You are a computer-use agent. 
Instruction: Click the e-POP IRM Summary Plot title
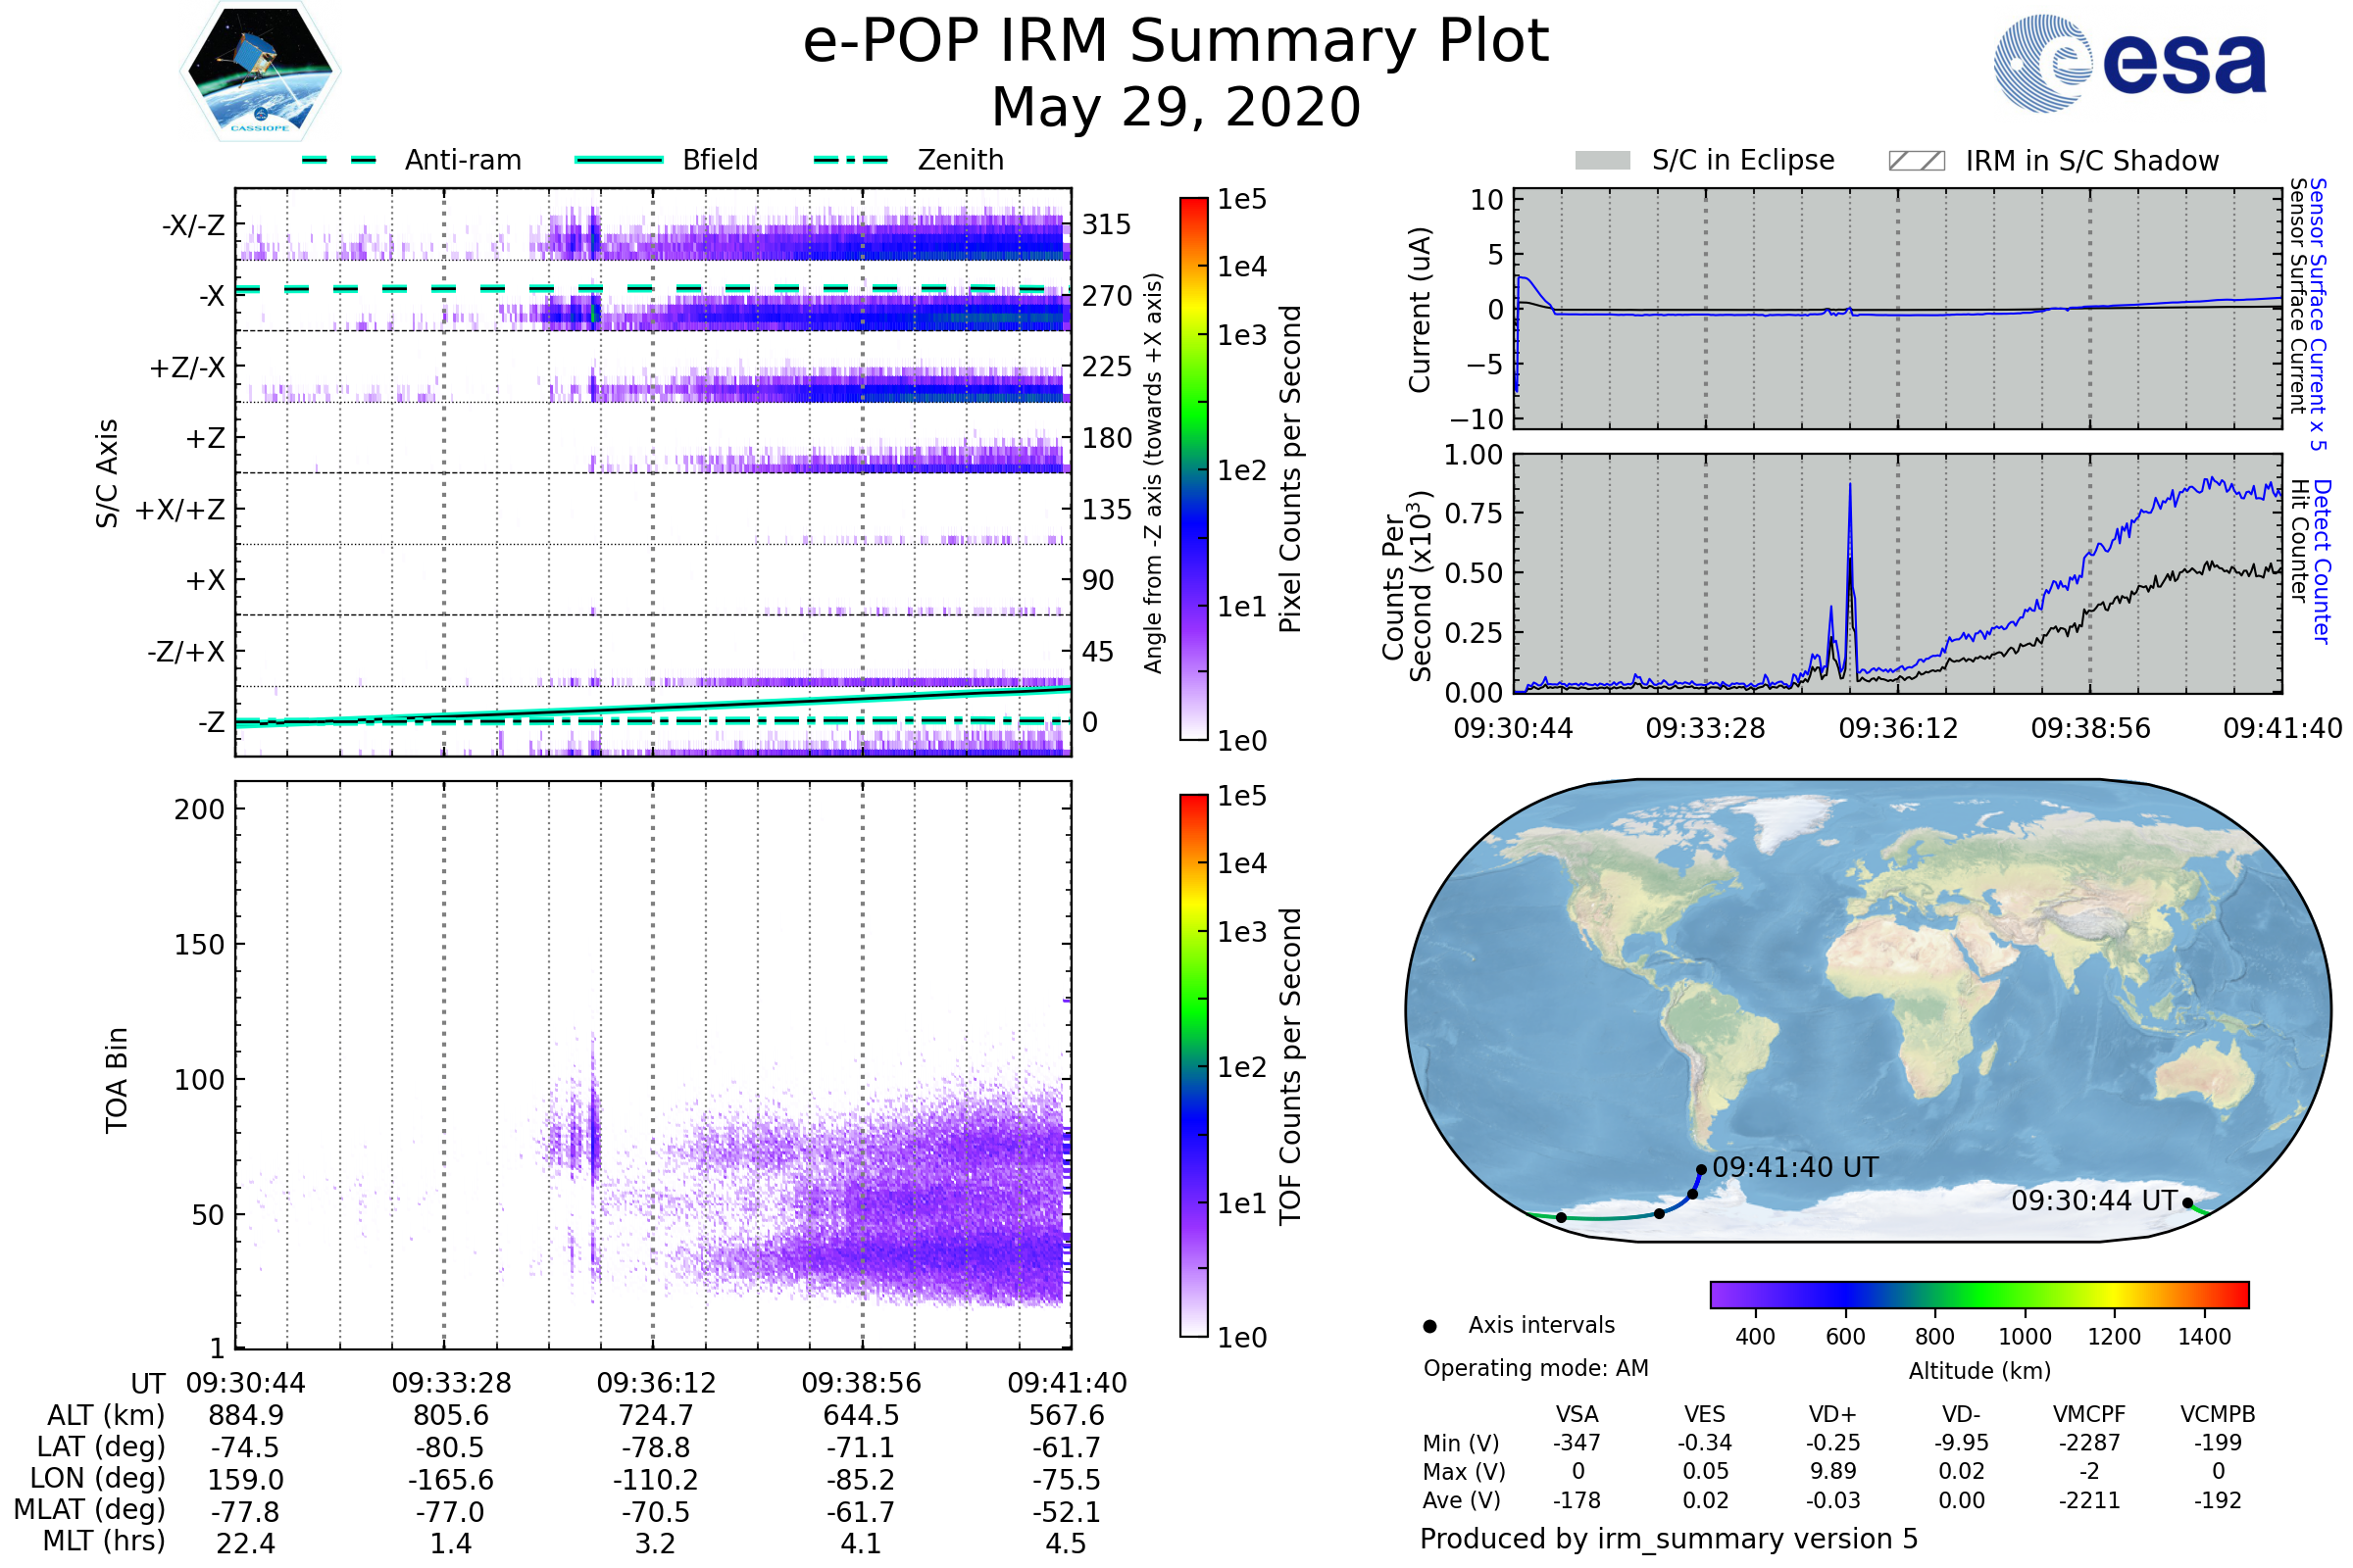click(1176, 42)
